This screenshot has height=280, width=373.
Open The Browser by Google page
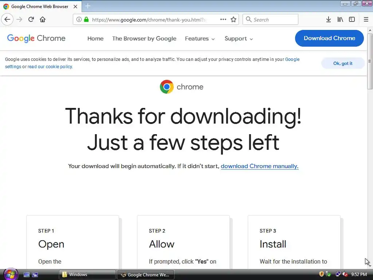(x=144, y=38)
